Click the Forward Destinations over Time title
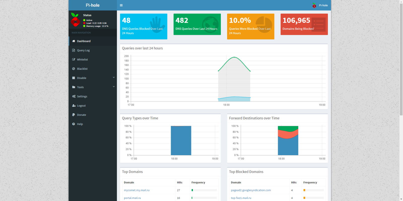 click(254, 118)
